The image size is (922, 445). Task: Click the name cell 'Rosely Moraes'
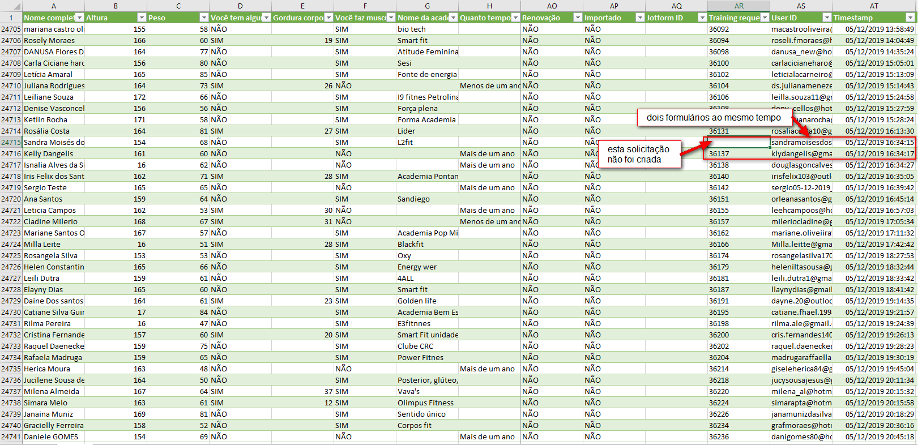click(54, 40)
